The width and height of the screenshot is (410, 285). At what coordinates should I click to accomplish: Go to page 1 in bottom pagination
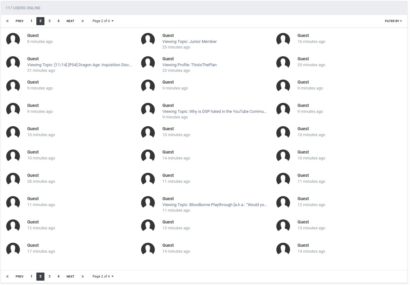pos(31,276)
